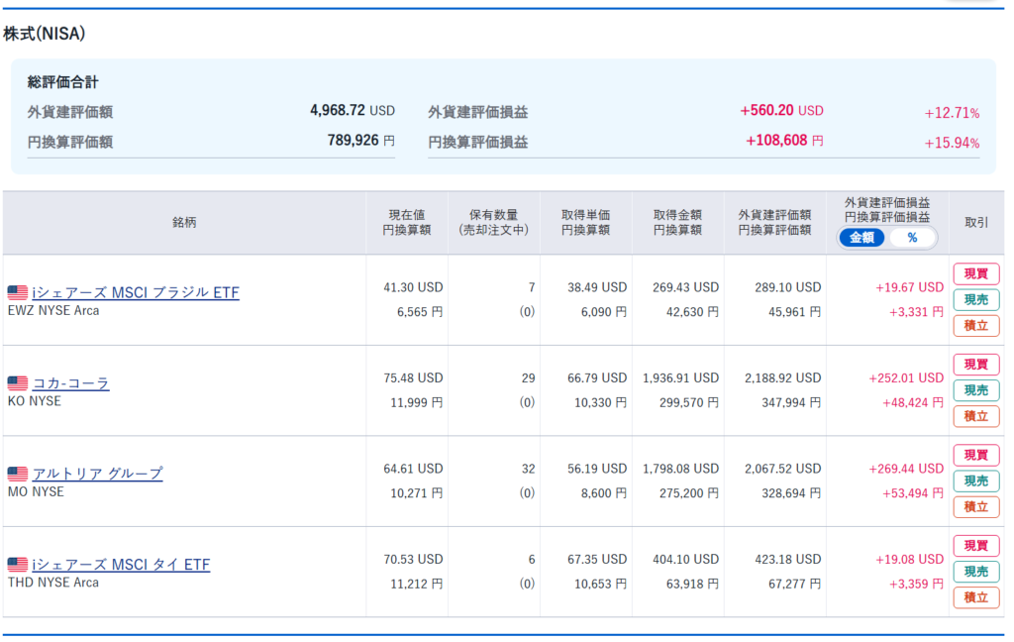This screenshot has height=642, width=1014.
Task: Click the US flag icon beside コカ-コーラ
Action: coord(18,383)
